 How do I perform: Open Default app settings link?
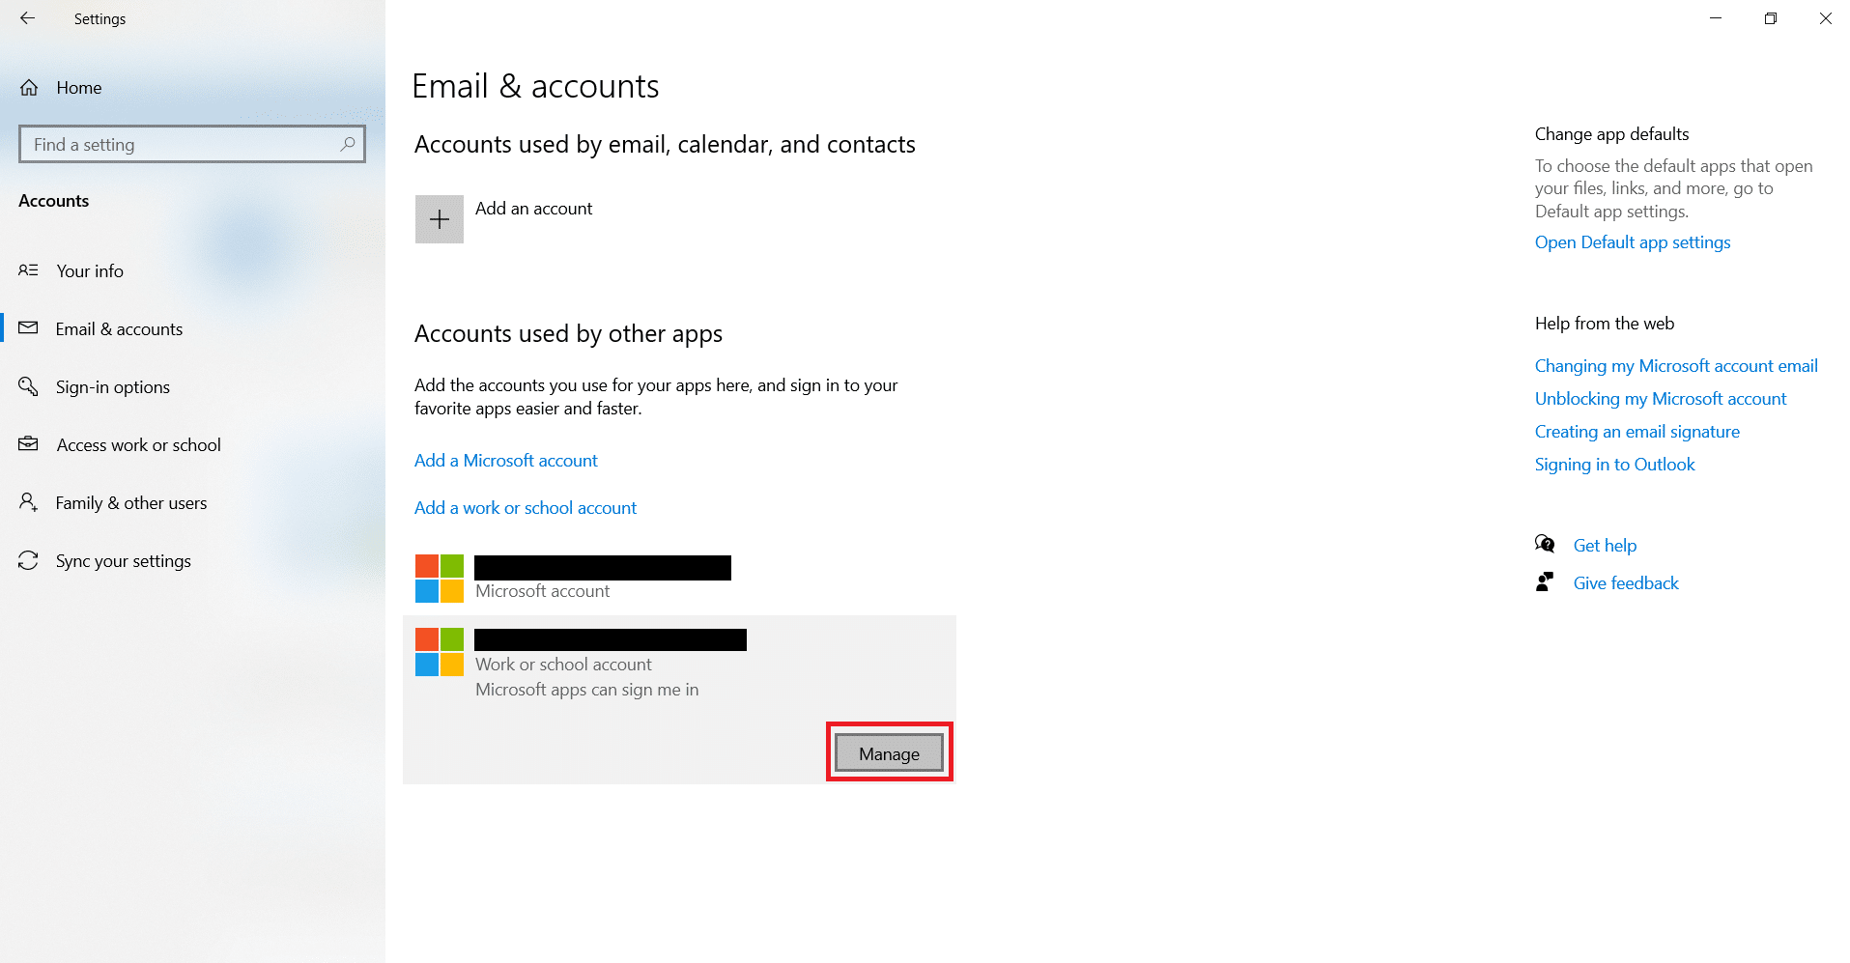(1632, 242)
